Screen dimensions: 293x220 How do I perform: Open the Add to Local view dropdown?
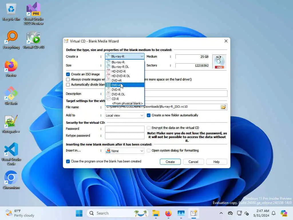(x=125, y=115)
